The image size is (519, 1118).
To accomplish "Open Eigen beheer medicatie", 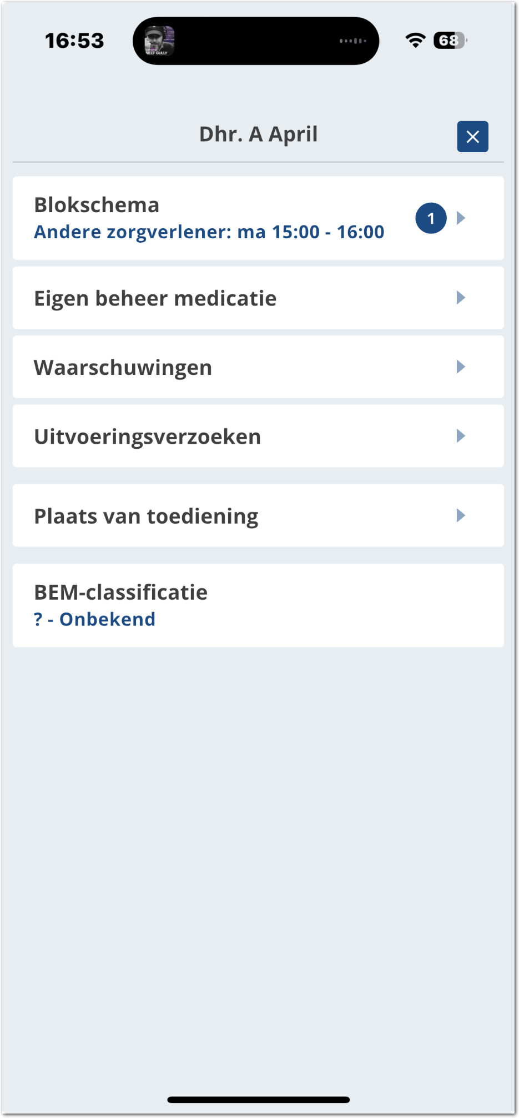I will pyautogui.click(x=155, y=298).
